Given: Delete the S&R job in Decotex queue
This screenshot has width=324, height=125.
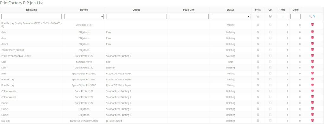Looking at the screenshot, I should (x=312, y=67).
